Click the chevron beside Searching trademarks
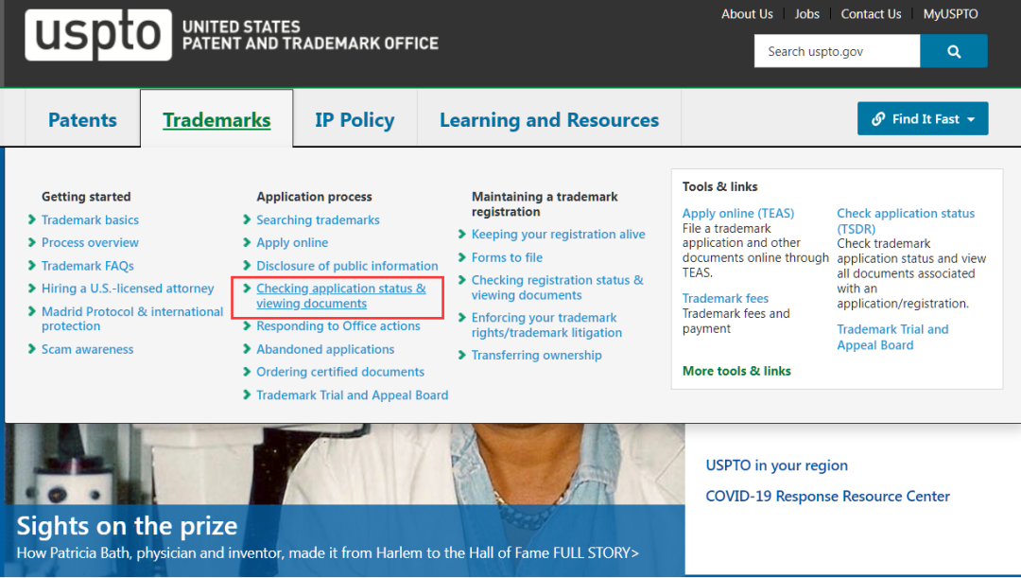 click(247, 219)
